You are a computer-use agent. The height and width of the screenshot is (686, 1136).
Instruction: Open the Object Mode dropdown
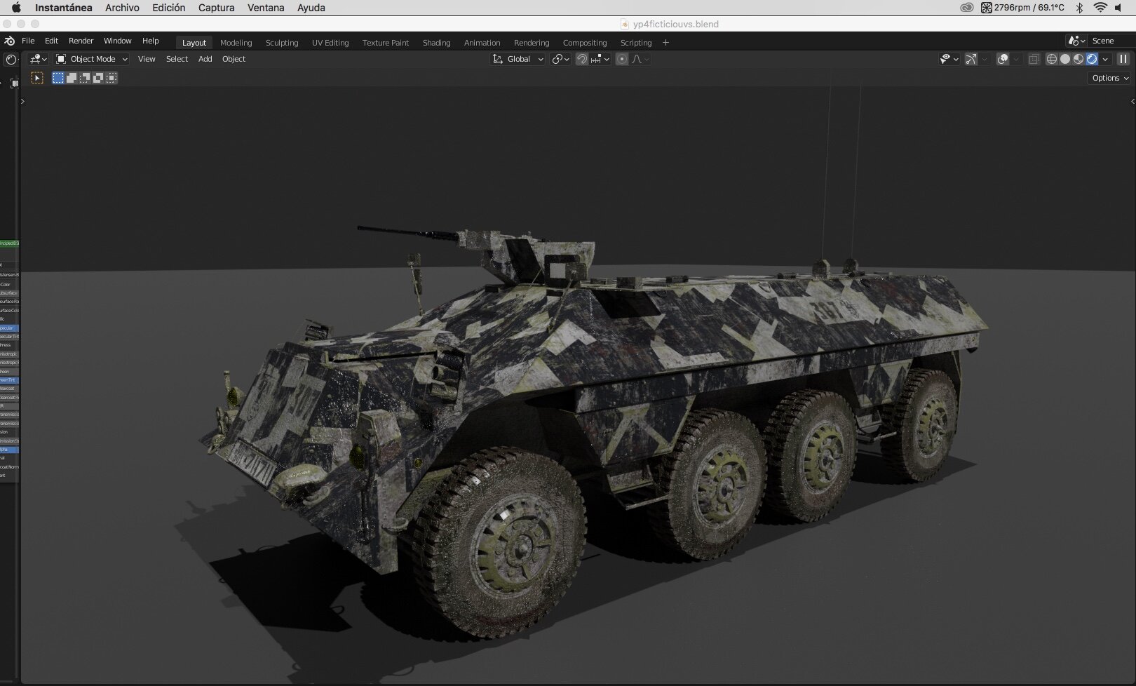coord(91,59)
